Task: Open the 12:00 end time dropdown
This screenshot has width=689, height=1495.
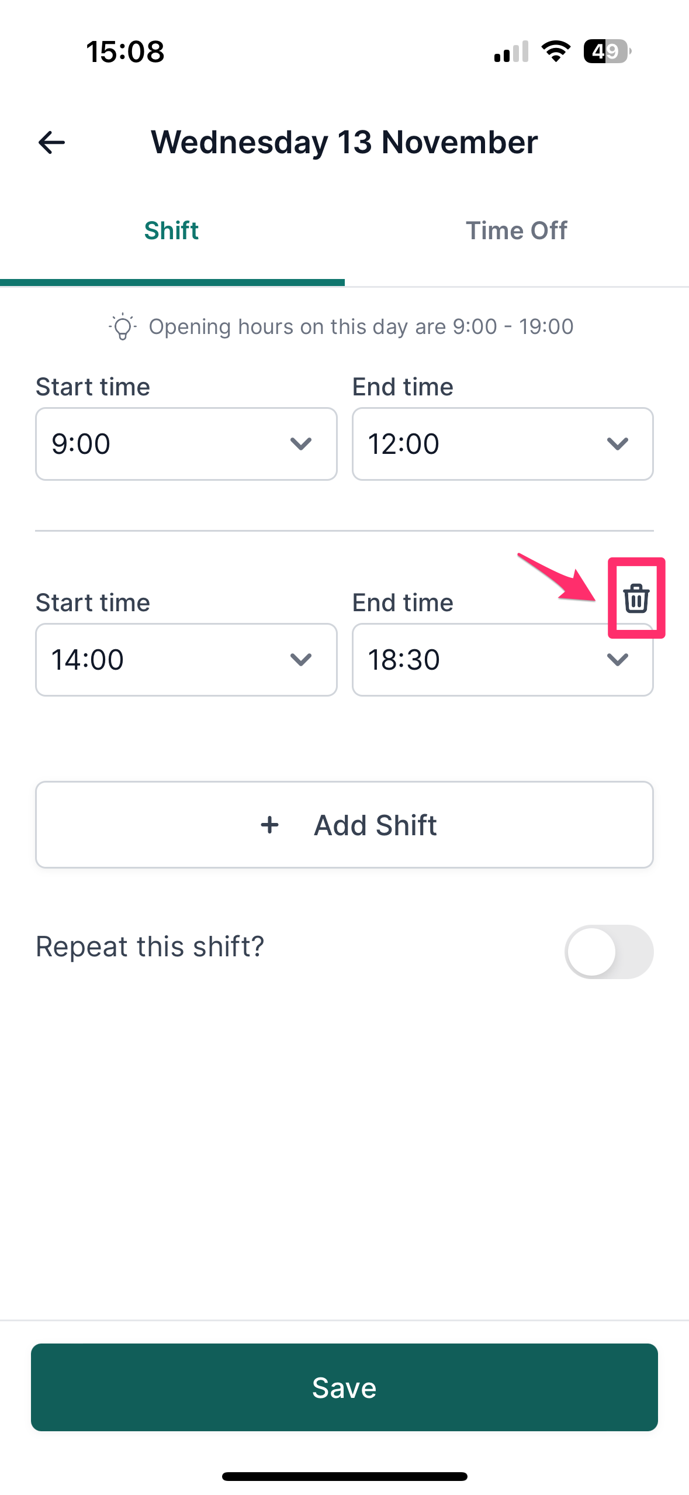Action: pos(503,444)
